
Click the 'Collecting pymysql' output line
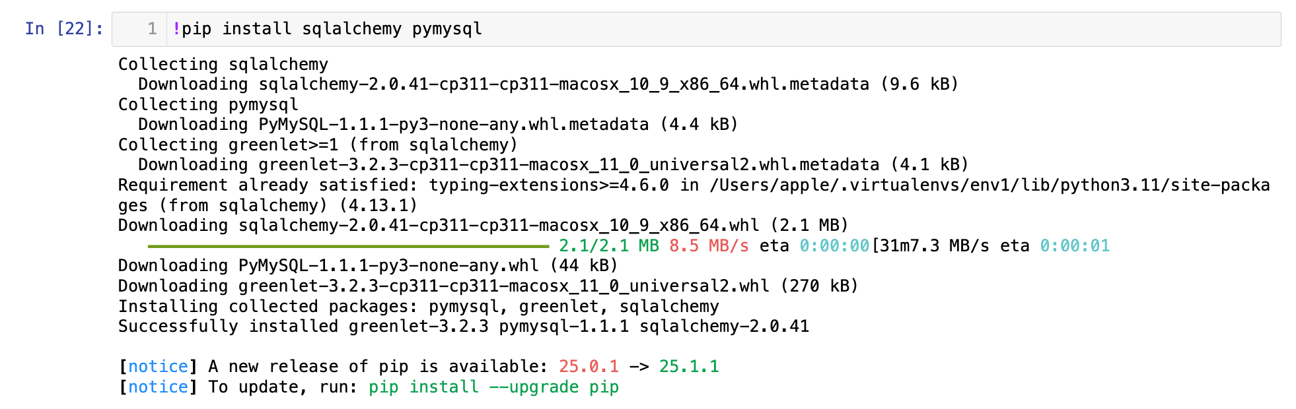(x=208, y=105)
